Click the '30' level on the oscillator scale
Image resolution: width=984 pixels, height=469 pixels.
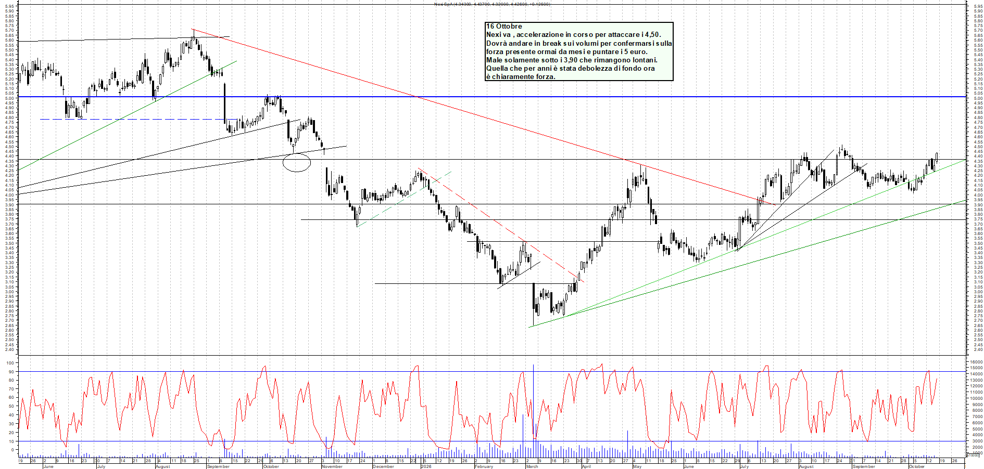click(11, 424)
